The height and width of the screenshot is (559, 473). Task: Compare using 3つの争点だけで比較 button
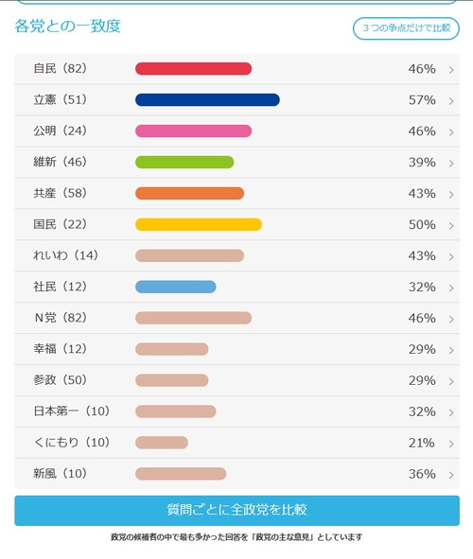point(406,28)
